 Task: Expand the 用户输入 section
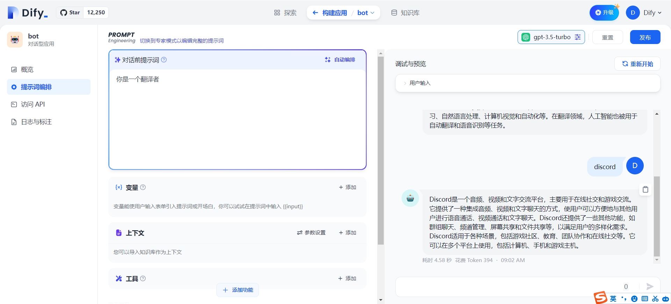click(528, 83)
